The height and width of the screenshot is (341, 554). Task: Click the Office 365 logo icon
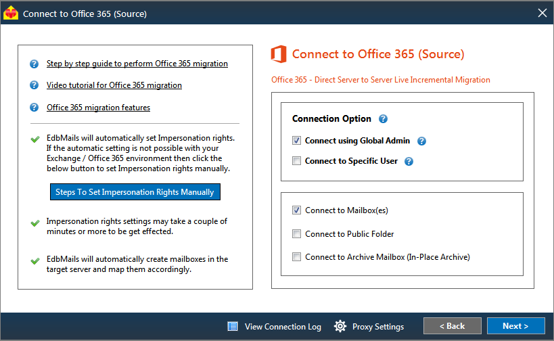279,54
